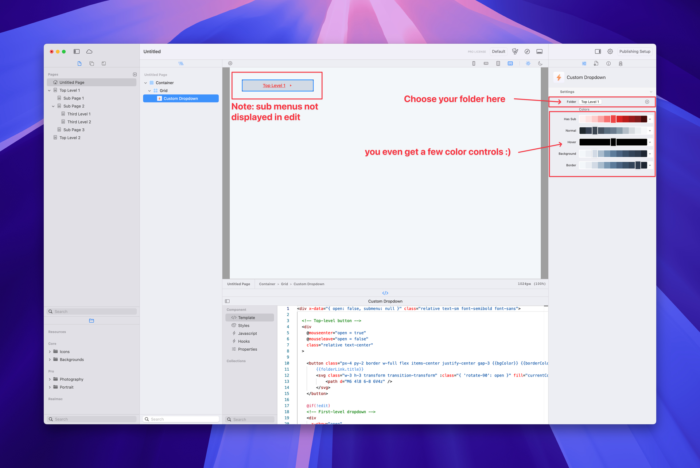Select the tablet portrait viewport icon
The image size is (700, 468).
pyautogui.click(x=498, y=63)
